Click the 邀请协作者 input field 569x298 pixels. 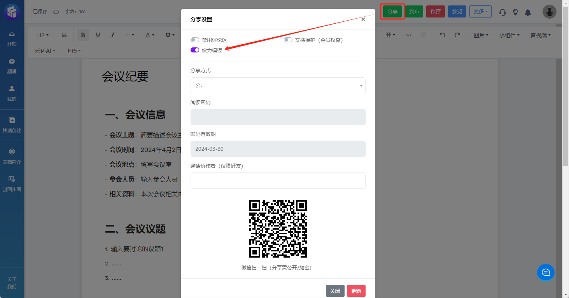pos(278,181)
